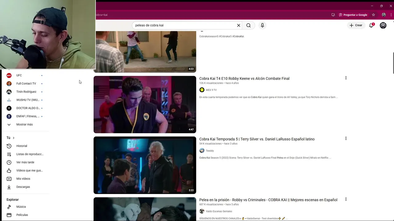394x221 pixels.
Task: Open title 'Cobra Kai Temporada 5 | Terry Silver'
Action: click(x=257, y=139)
